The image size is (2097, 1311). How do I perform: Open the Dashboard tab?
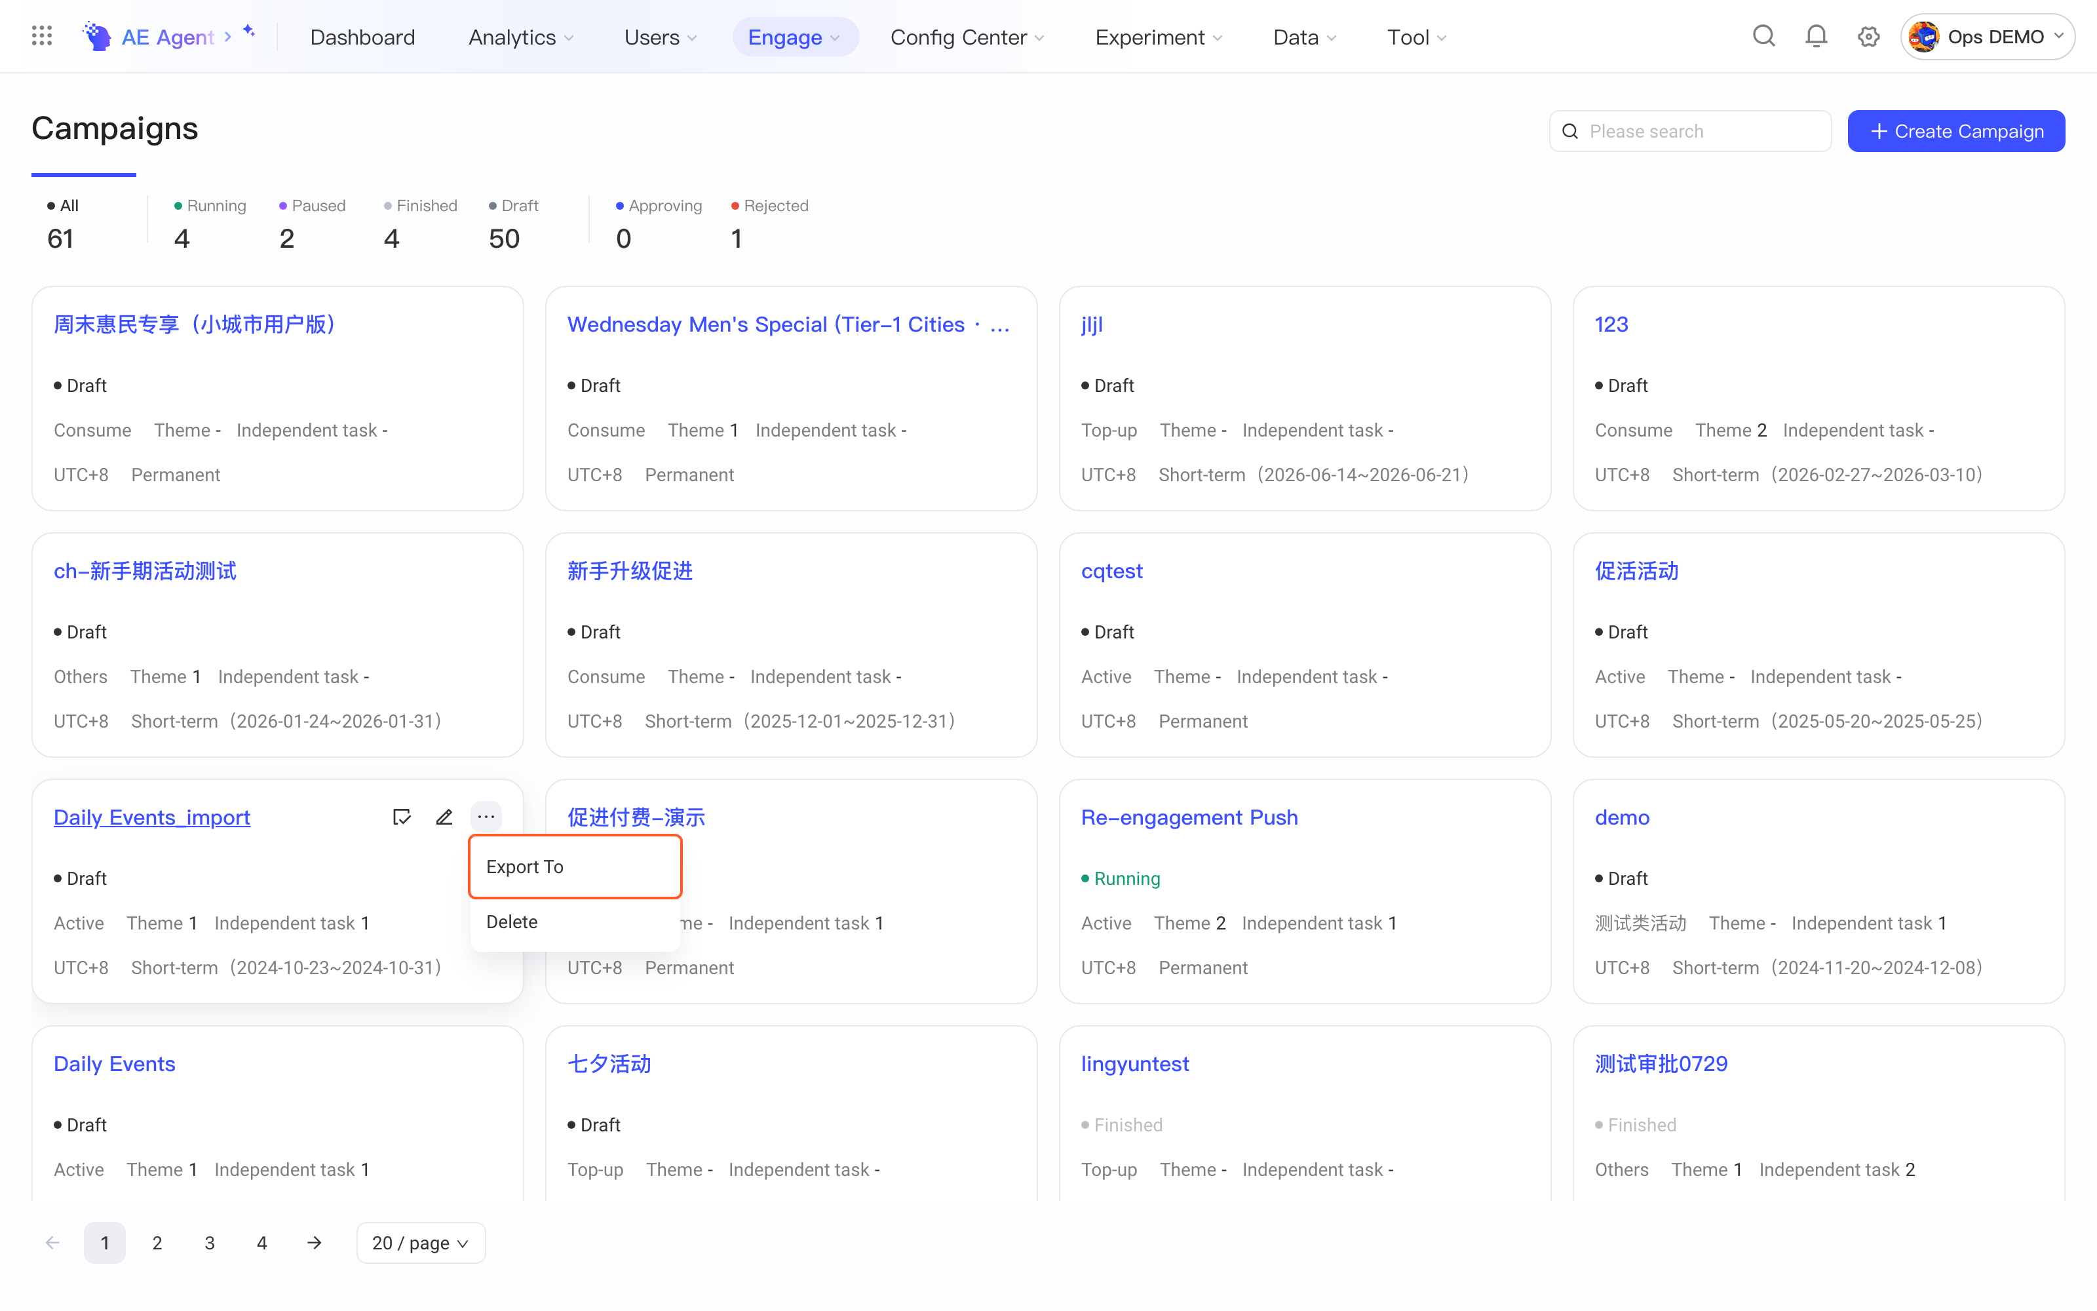coord(362,37)
